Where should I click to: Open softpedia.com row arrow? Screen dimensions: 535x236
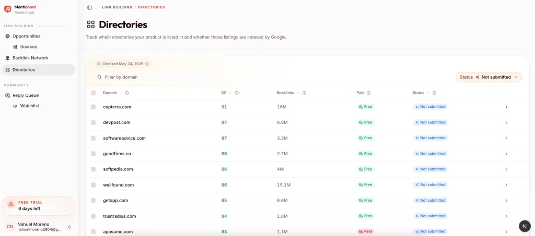tap(506, 169)
